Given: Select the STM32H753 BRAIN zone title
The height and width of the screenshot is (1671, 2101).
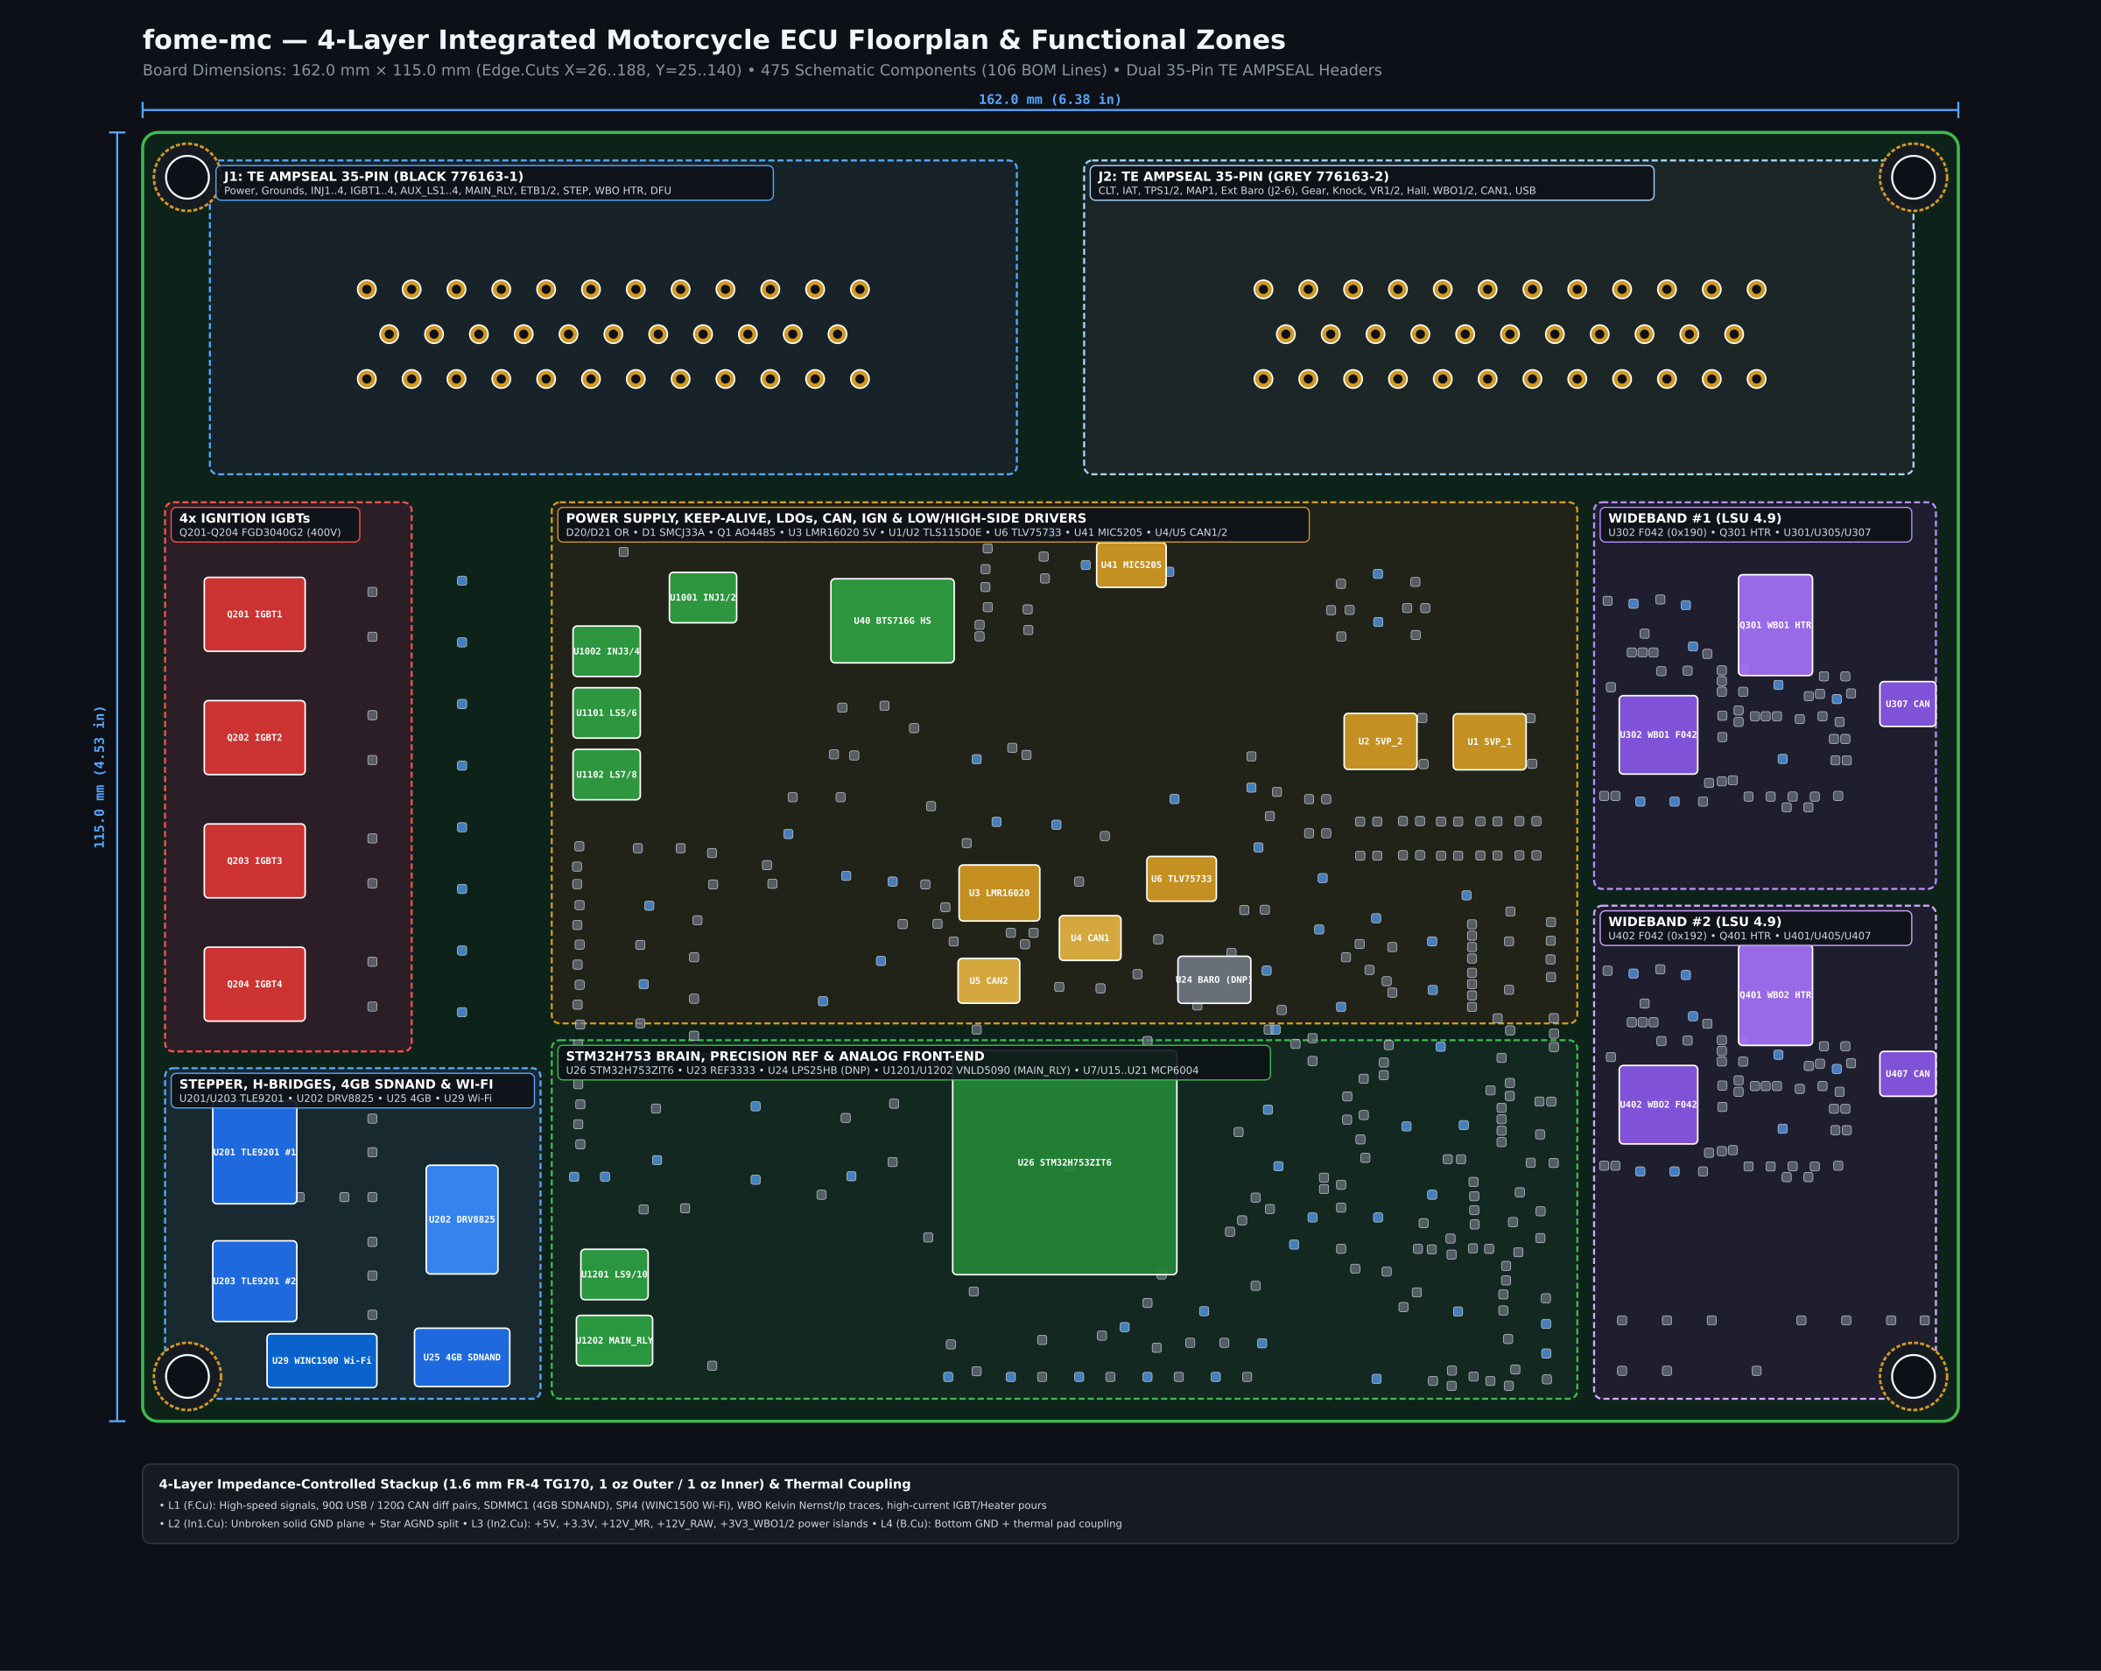Looking at the screenshot, I should pos(775,1057).
